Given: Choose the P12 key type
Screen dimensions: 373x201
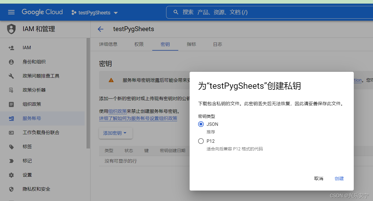Looking at the screenshot, I should click(x=201, y=141).
